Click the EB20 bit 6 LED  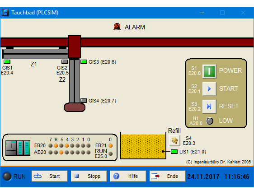pyautogui.click(x=56, y=146)
